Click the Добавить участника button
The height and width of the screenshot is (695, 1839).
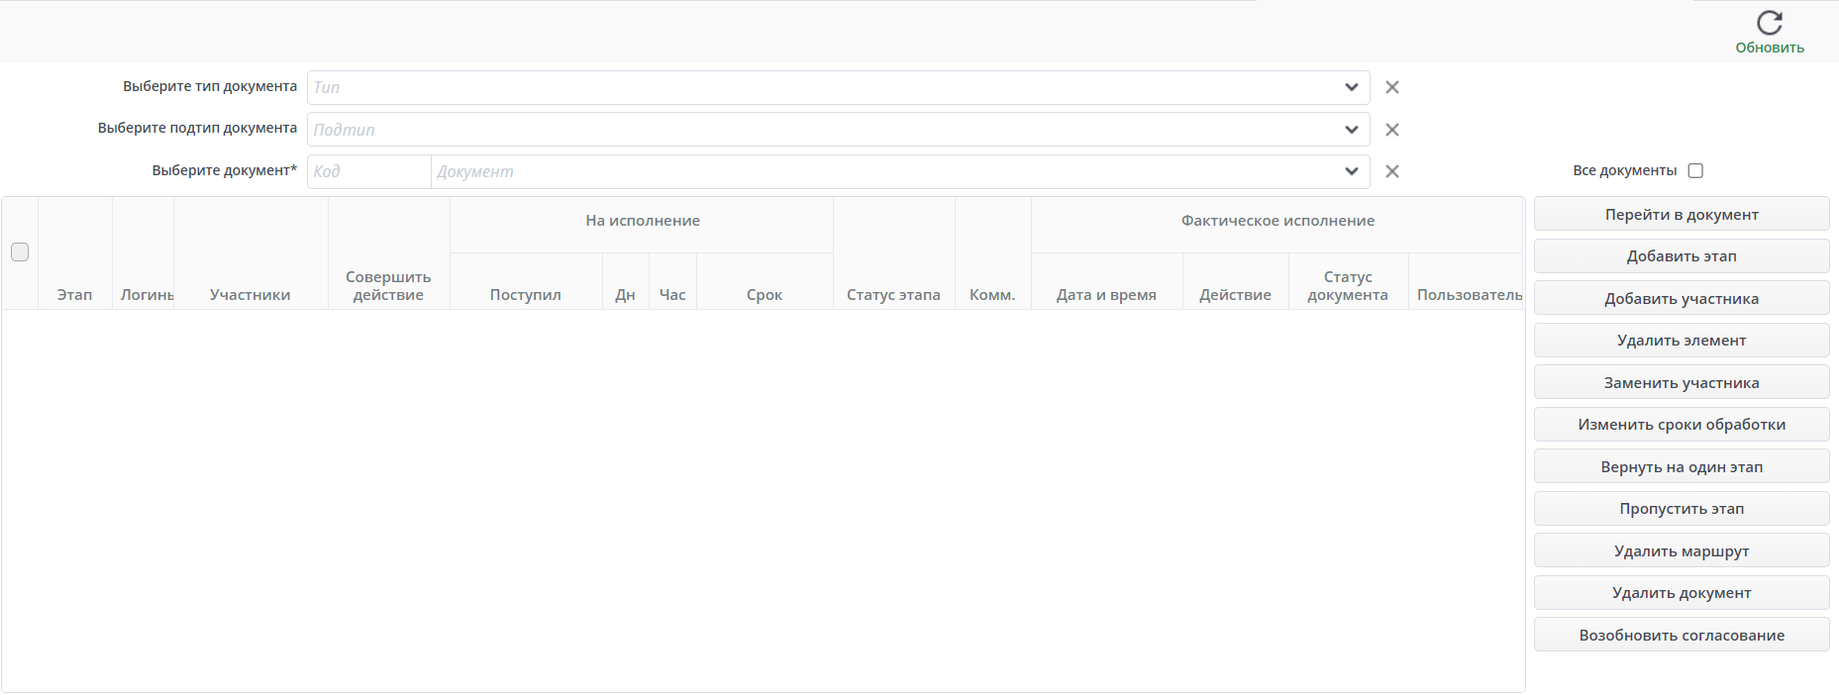[x=1682, y=298]
